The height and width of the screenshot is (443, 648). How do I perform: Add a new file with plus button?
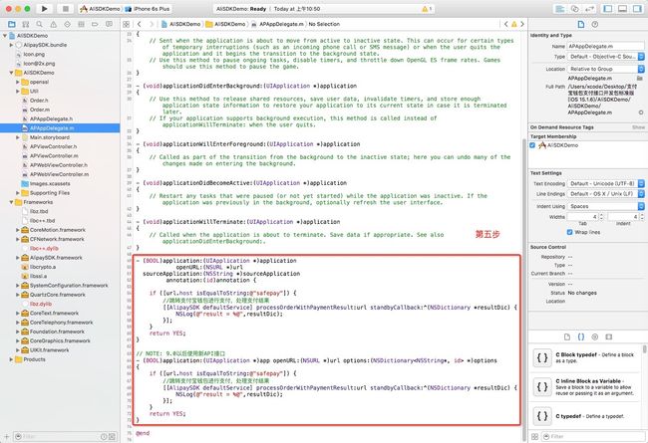6,436
